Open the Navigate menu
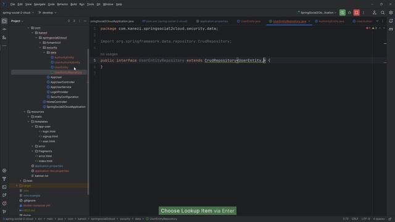Image resolution: width=395 pixels, height=222 pixels. pyautogui.click(x=39, y=4)
